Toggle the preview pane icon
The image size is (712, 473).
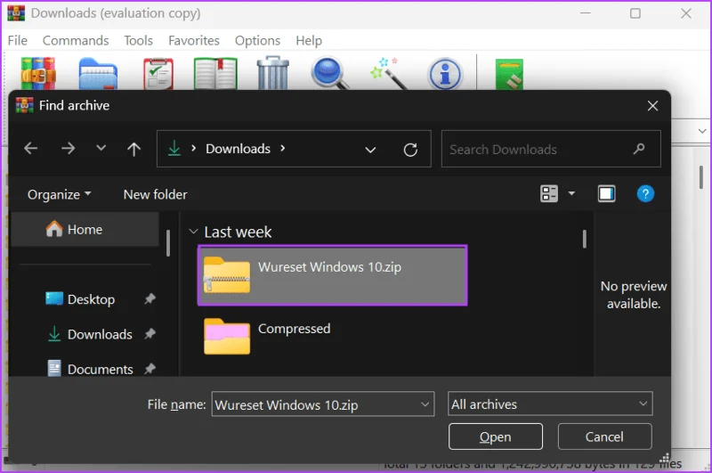click(x=606, y=193)
